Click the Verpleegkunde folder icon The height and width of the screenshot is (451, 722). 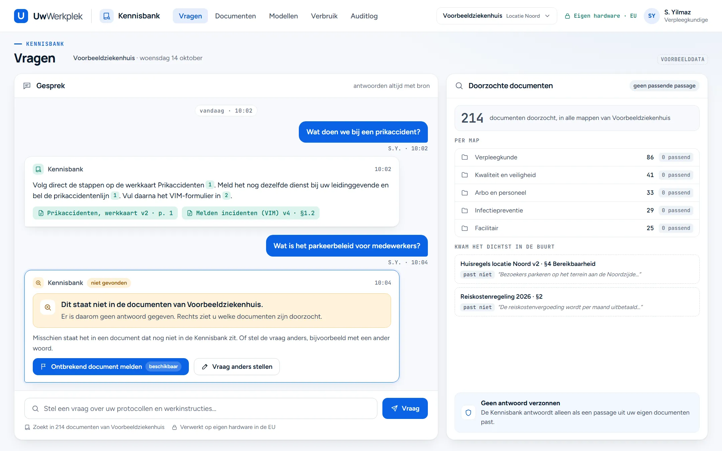pos(465,157)
